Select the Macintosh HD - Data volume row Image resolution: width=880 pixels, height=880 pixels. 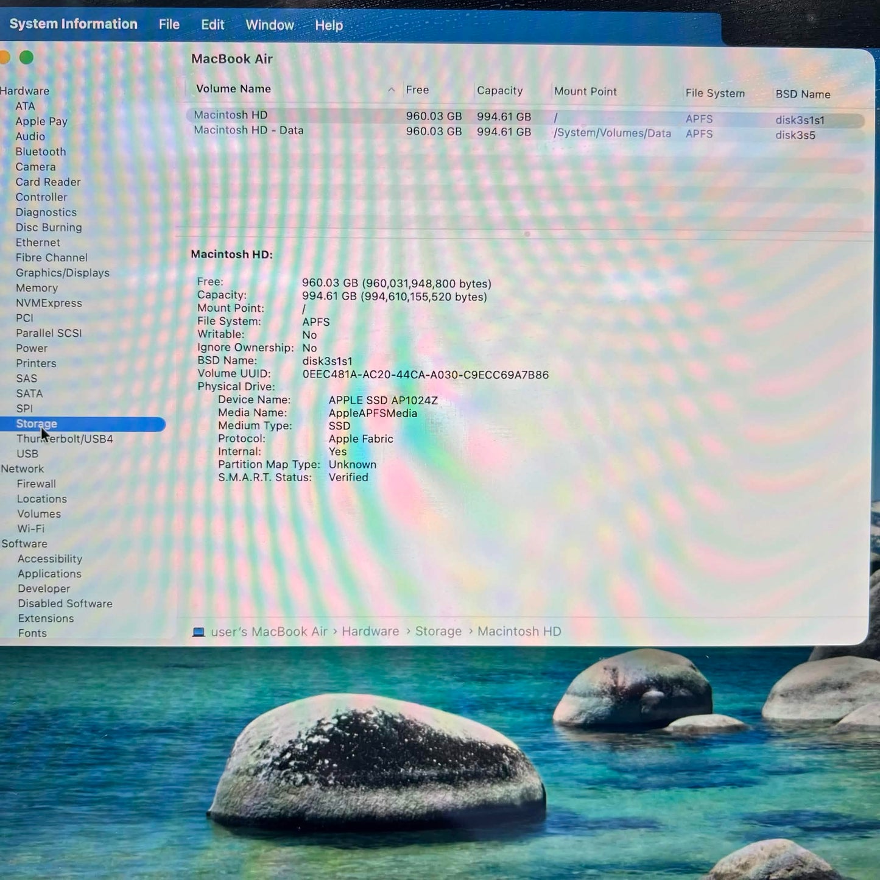(x=525, y=132)
